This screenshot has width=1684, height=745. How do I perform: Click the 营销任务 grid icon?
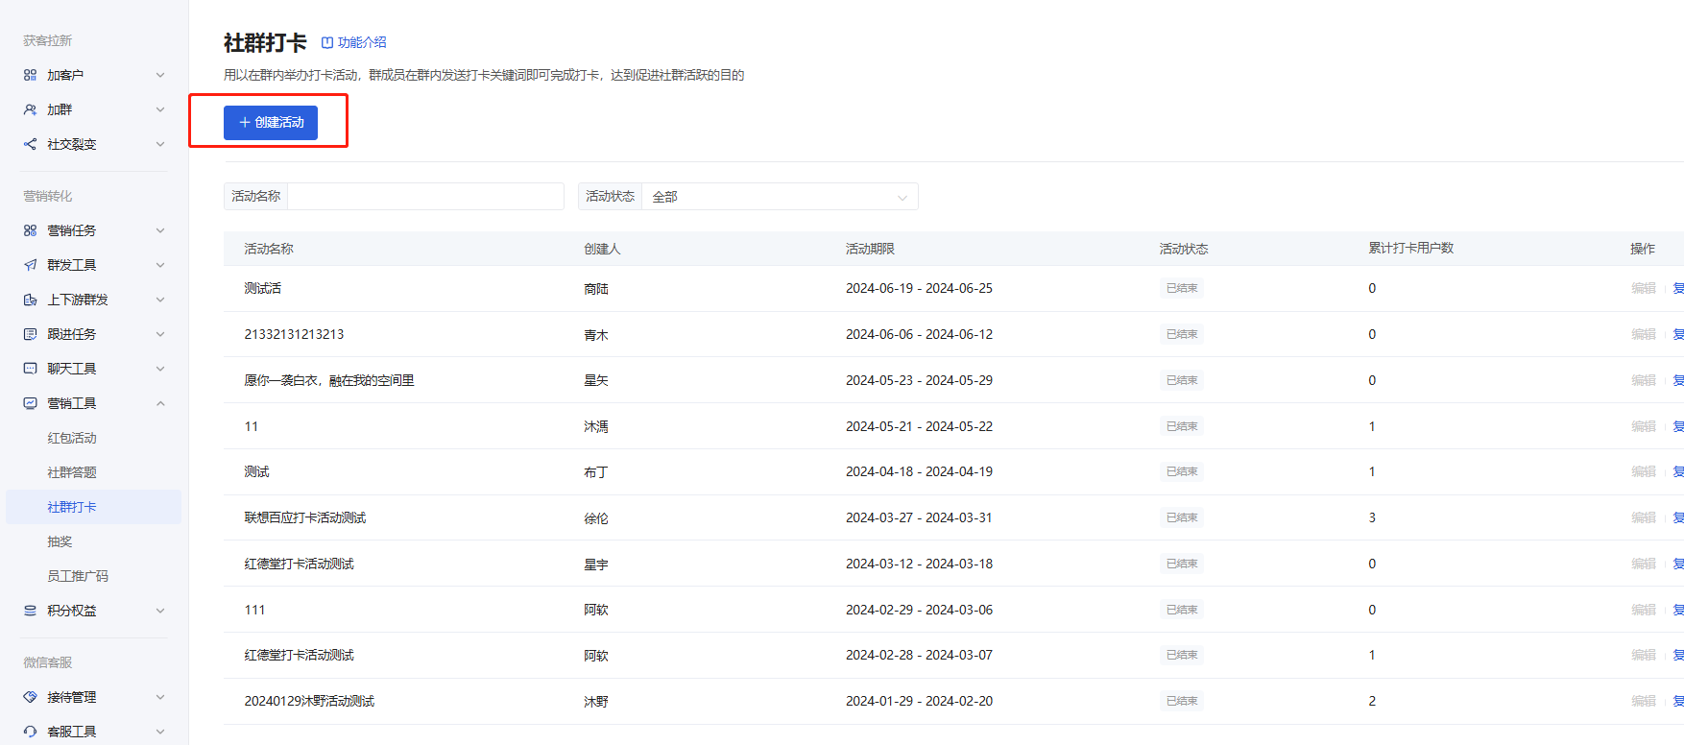(30, 230)
